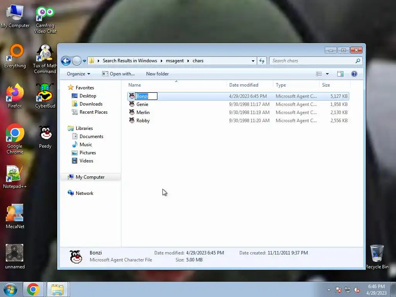396x297 pixels.
Task: Expand arrow after msagent breadcrumb
Action: [x=188, y=61]
